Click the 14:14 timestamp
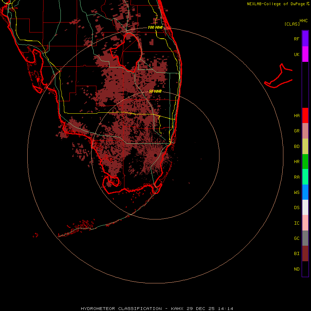Screen dimensions: 311x311 pyautogui.click(x=226, y=309)
